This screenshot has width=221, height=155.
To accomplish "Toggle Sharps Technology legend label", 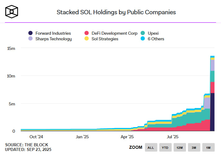I will (54, 39).
